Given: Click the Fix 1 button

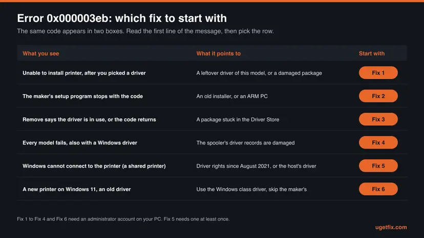Looking at the screenshot, I should click(x=378, y=73).
